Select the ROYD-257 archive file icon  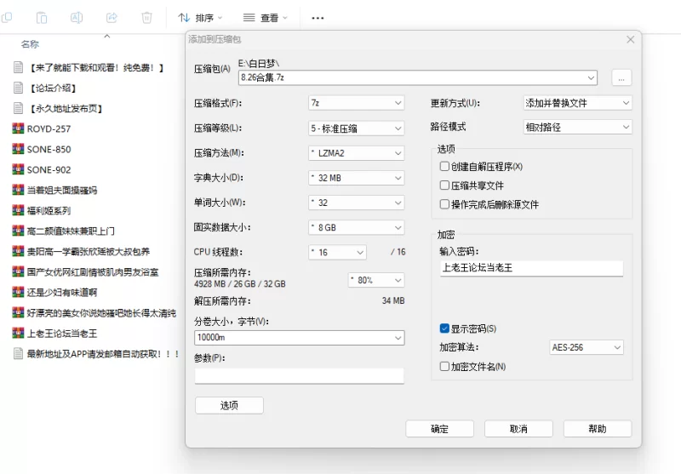pyautogui.click(x=18, y=128)
